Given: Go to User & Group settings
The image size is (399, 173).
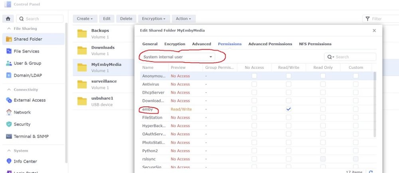Looking at the screenshot, I should pos(27,63).
